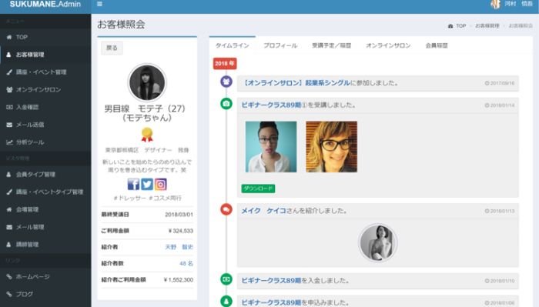539x307 pixels.
Task: Switch to the オンラインサロン tab
Action: click(x=388, y=45)
